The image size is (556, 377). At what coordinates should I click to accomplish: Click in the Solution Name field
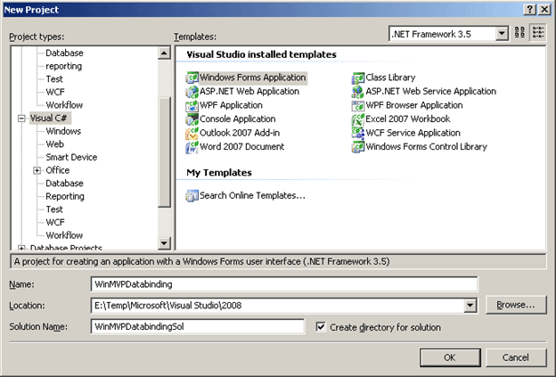[x=198, y=326]
